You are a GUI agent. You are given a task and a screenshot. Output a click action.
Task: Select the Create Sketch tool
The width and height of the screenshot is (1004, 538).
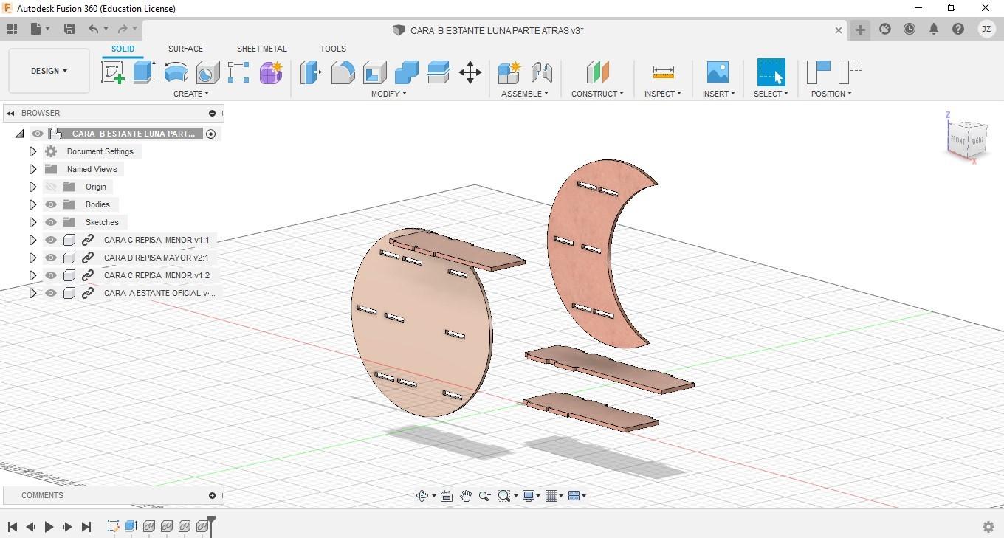point(112,72)
